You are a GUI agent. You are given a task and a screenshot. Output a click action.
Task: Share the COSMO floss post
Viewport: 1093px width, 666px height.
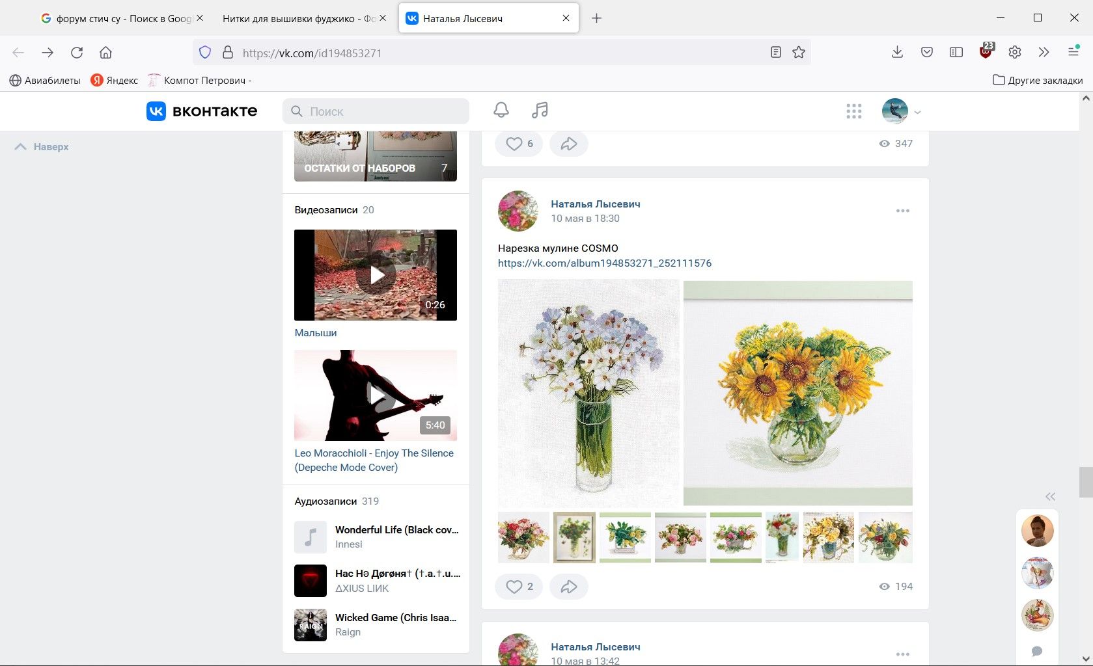tap(568, 587)
